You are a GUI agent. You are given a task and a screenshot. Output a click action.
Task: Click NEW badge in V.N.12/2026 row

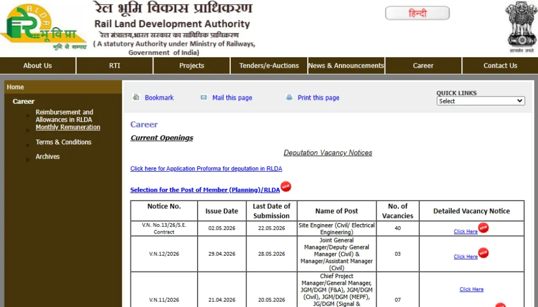483,253
